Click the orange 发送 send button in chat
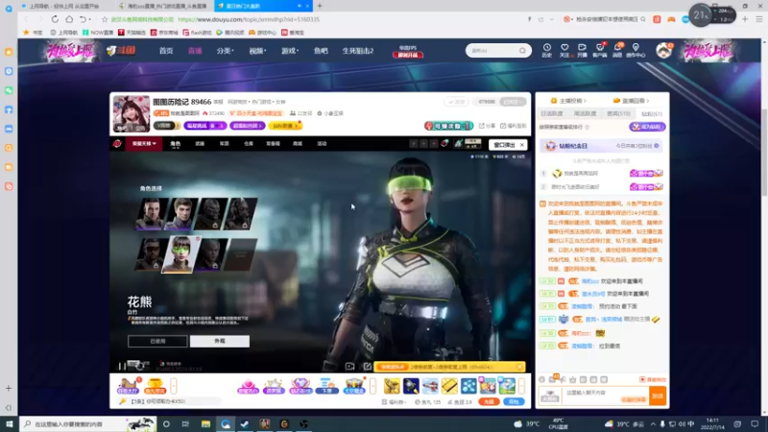 point(658,396)
